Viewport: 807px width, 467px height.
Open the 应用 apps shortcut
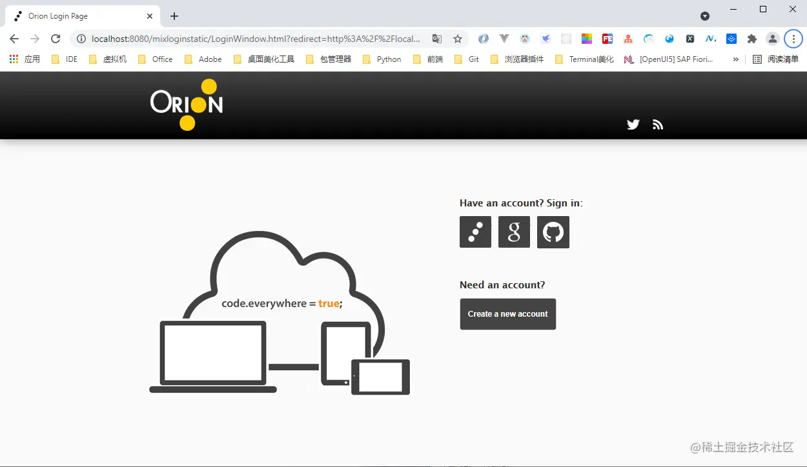[x=25, y=59]
